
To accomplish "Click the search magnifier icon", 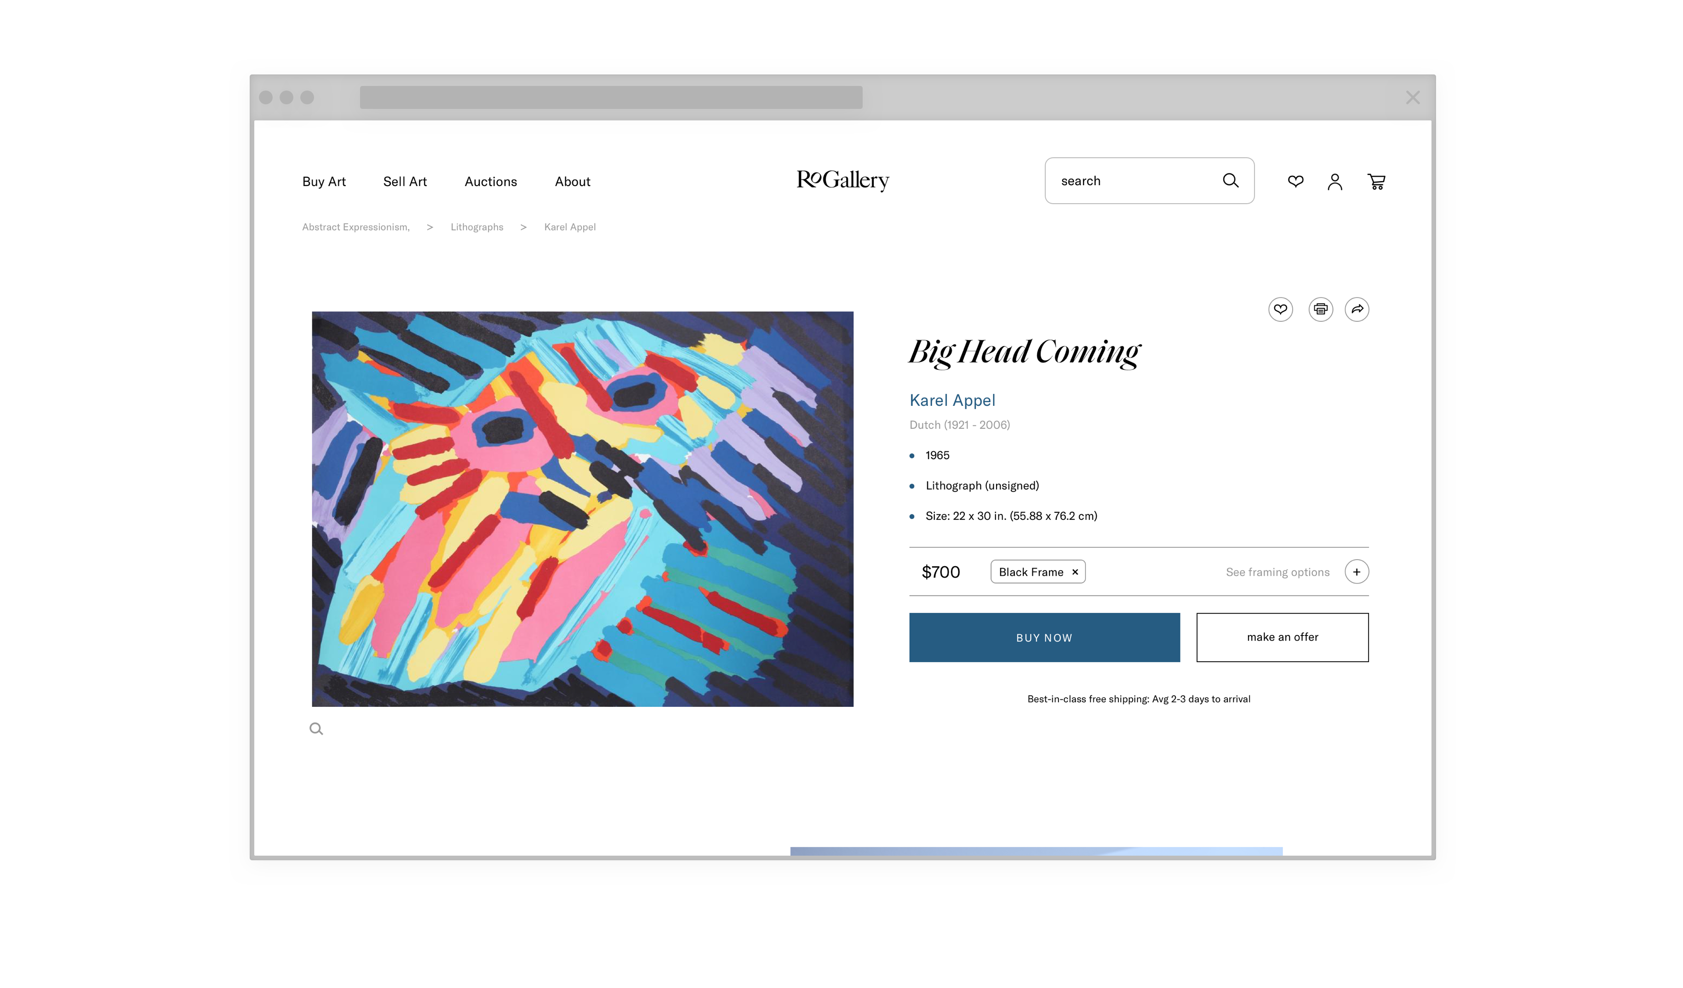I will [x=1230, y=180].
